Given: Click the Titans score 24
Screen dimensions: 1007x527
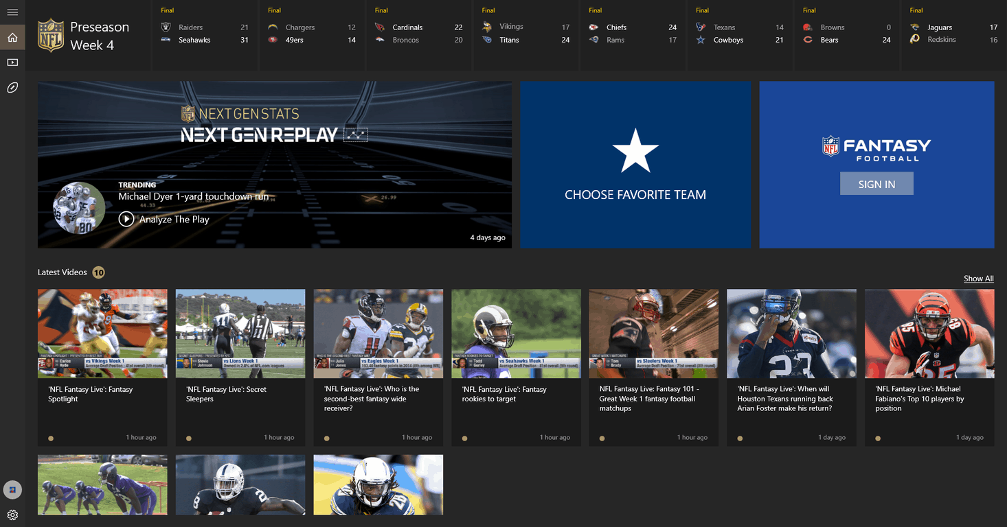Looking at the screenshot, I should pos(565,40).
